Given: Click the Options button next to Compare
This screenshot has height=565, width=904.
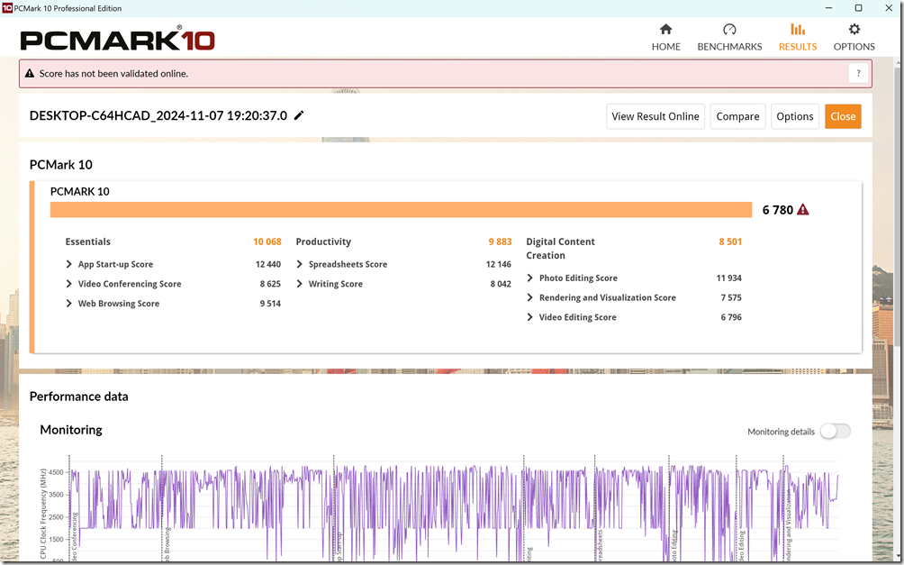Looking at the screenshot, I should click(x=794, y=116).
